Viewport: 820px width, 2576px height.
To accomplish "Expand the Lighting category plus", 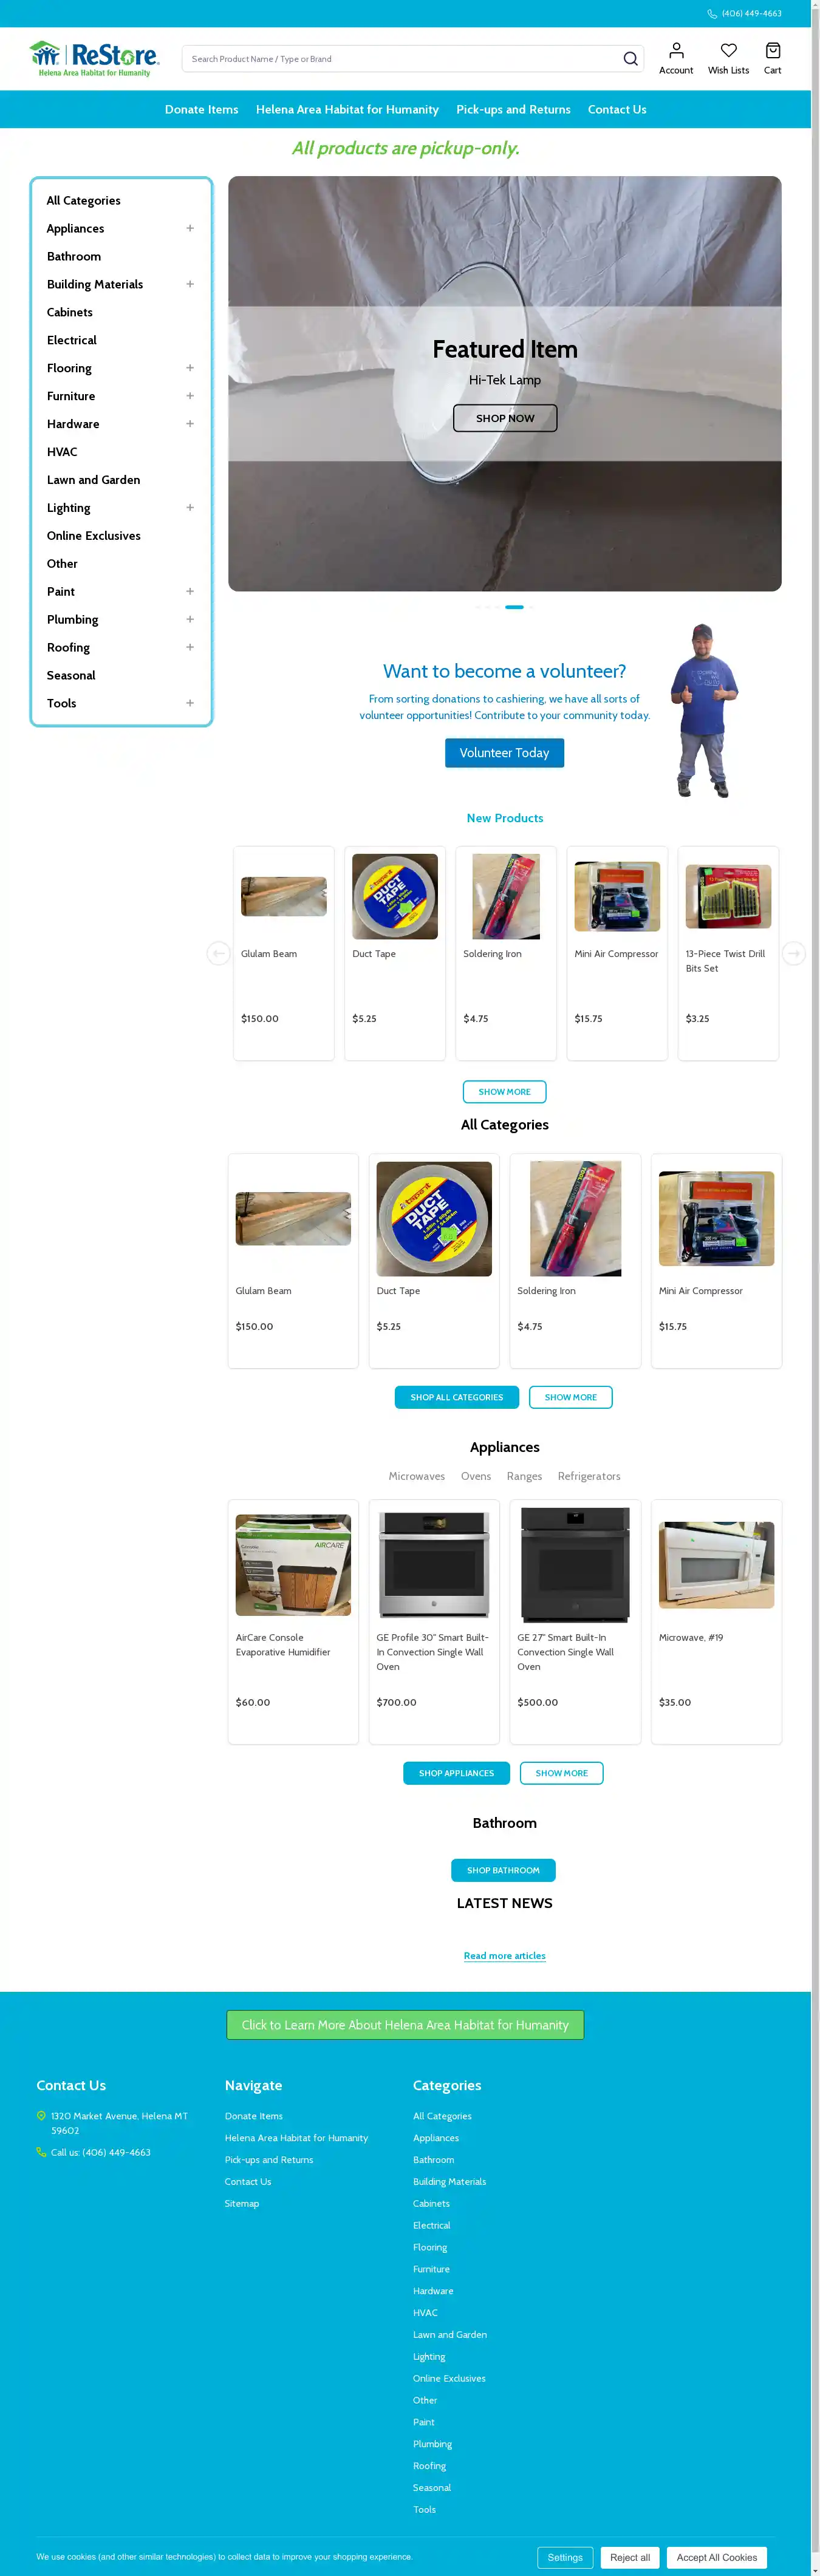I will [x=190, y=508].
